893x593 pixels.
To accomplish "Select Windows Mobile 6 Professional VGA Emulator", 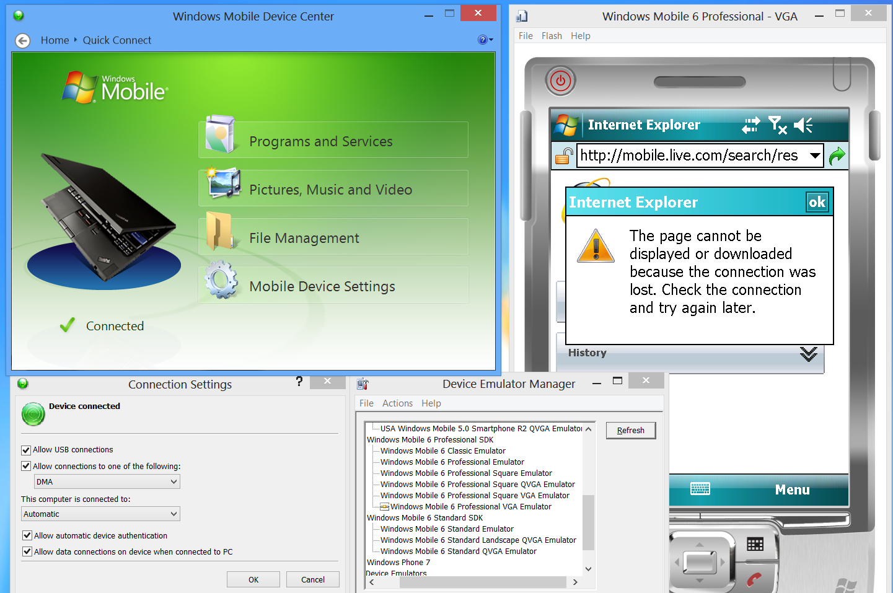I will coord(471,506).
